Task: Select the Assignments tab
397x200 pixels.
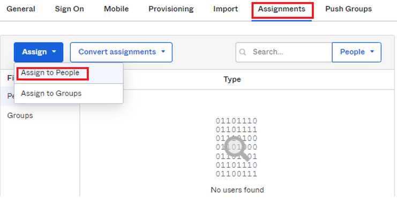Action: click(282, 9)
